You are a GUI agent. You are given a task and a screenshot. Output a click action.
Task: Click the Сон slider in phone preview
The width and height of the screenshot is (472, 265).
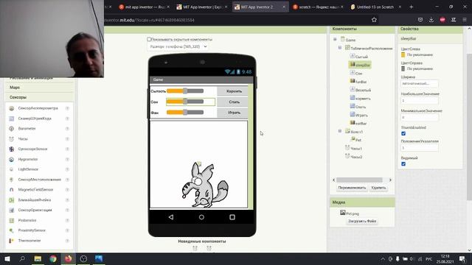(x=185, y=102)
